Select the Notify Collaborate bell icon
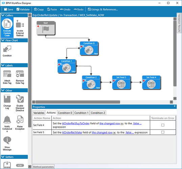 pyautogui.click(x=7, y=120)
